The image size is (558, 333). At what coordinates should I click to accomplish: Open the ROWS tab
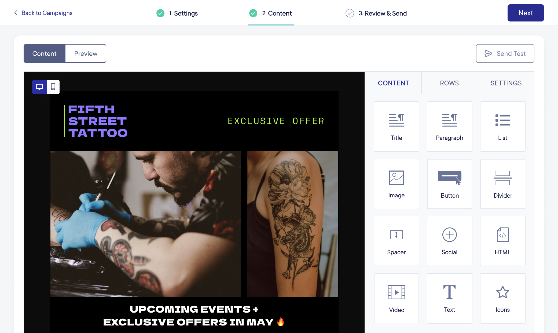(x=449, y=83)
